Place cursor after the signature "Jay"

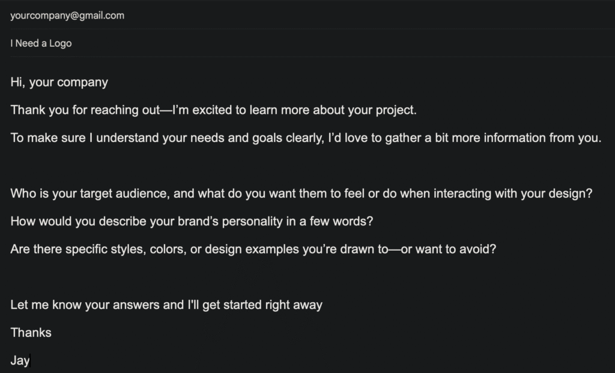pos(30,360)
